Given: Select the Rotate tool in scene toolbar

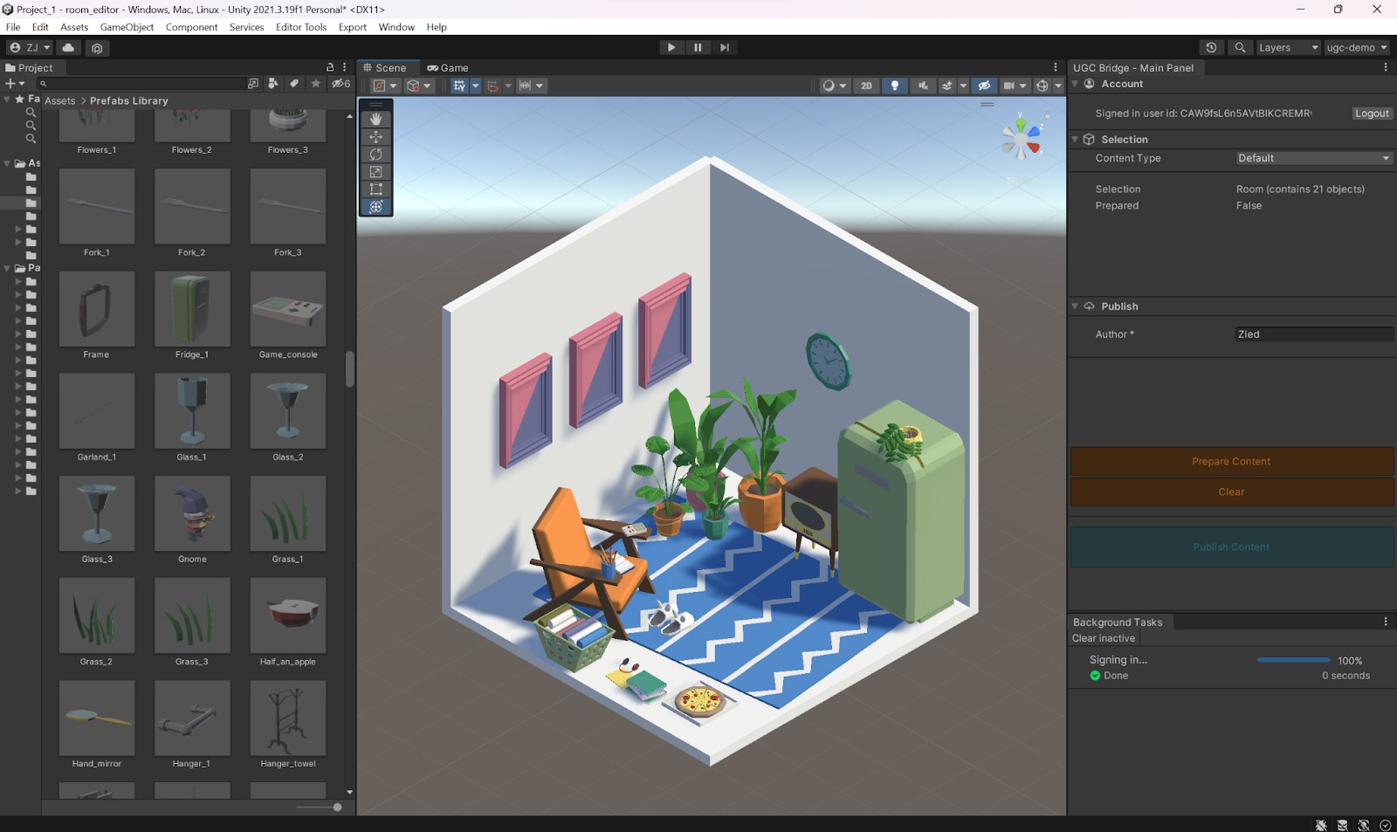Looking at the screenshot, I should pos(375,155).
